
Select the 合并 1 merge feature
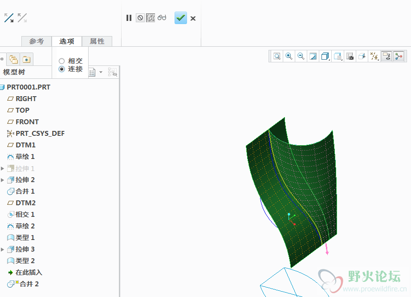click(25, 191)
